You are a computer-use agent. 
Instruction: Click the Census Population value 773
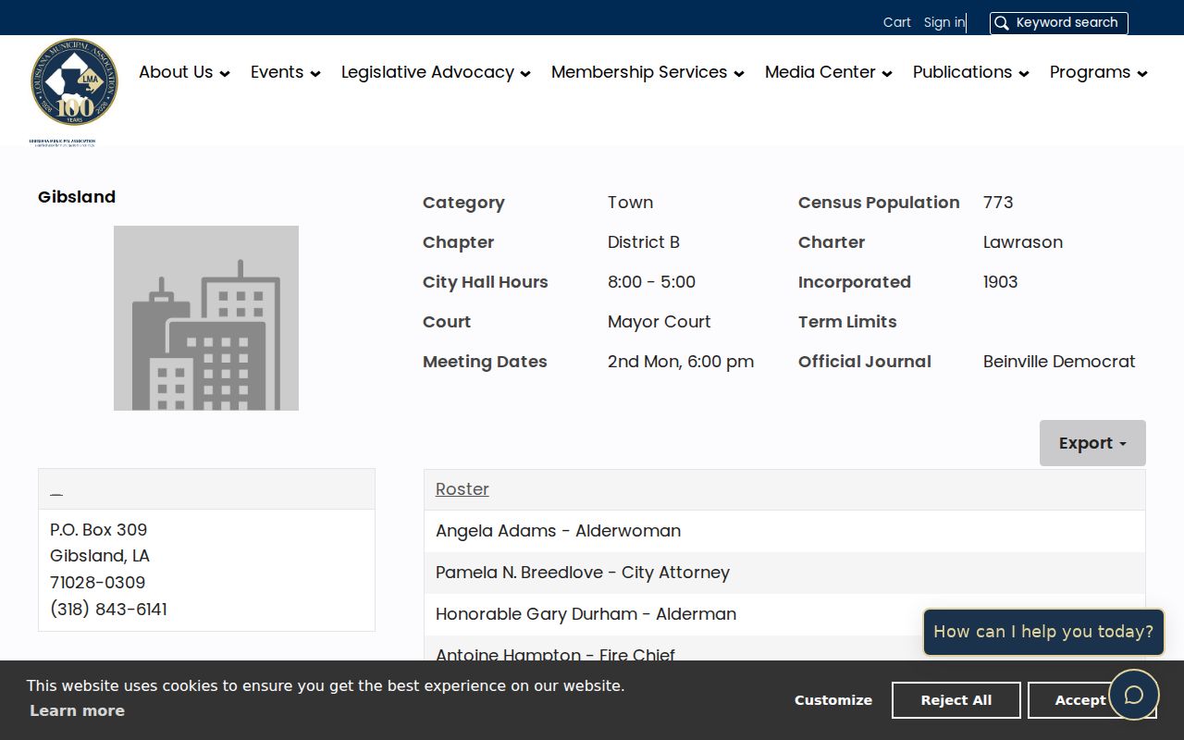pyautogui.click(x=998, y=203)
